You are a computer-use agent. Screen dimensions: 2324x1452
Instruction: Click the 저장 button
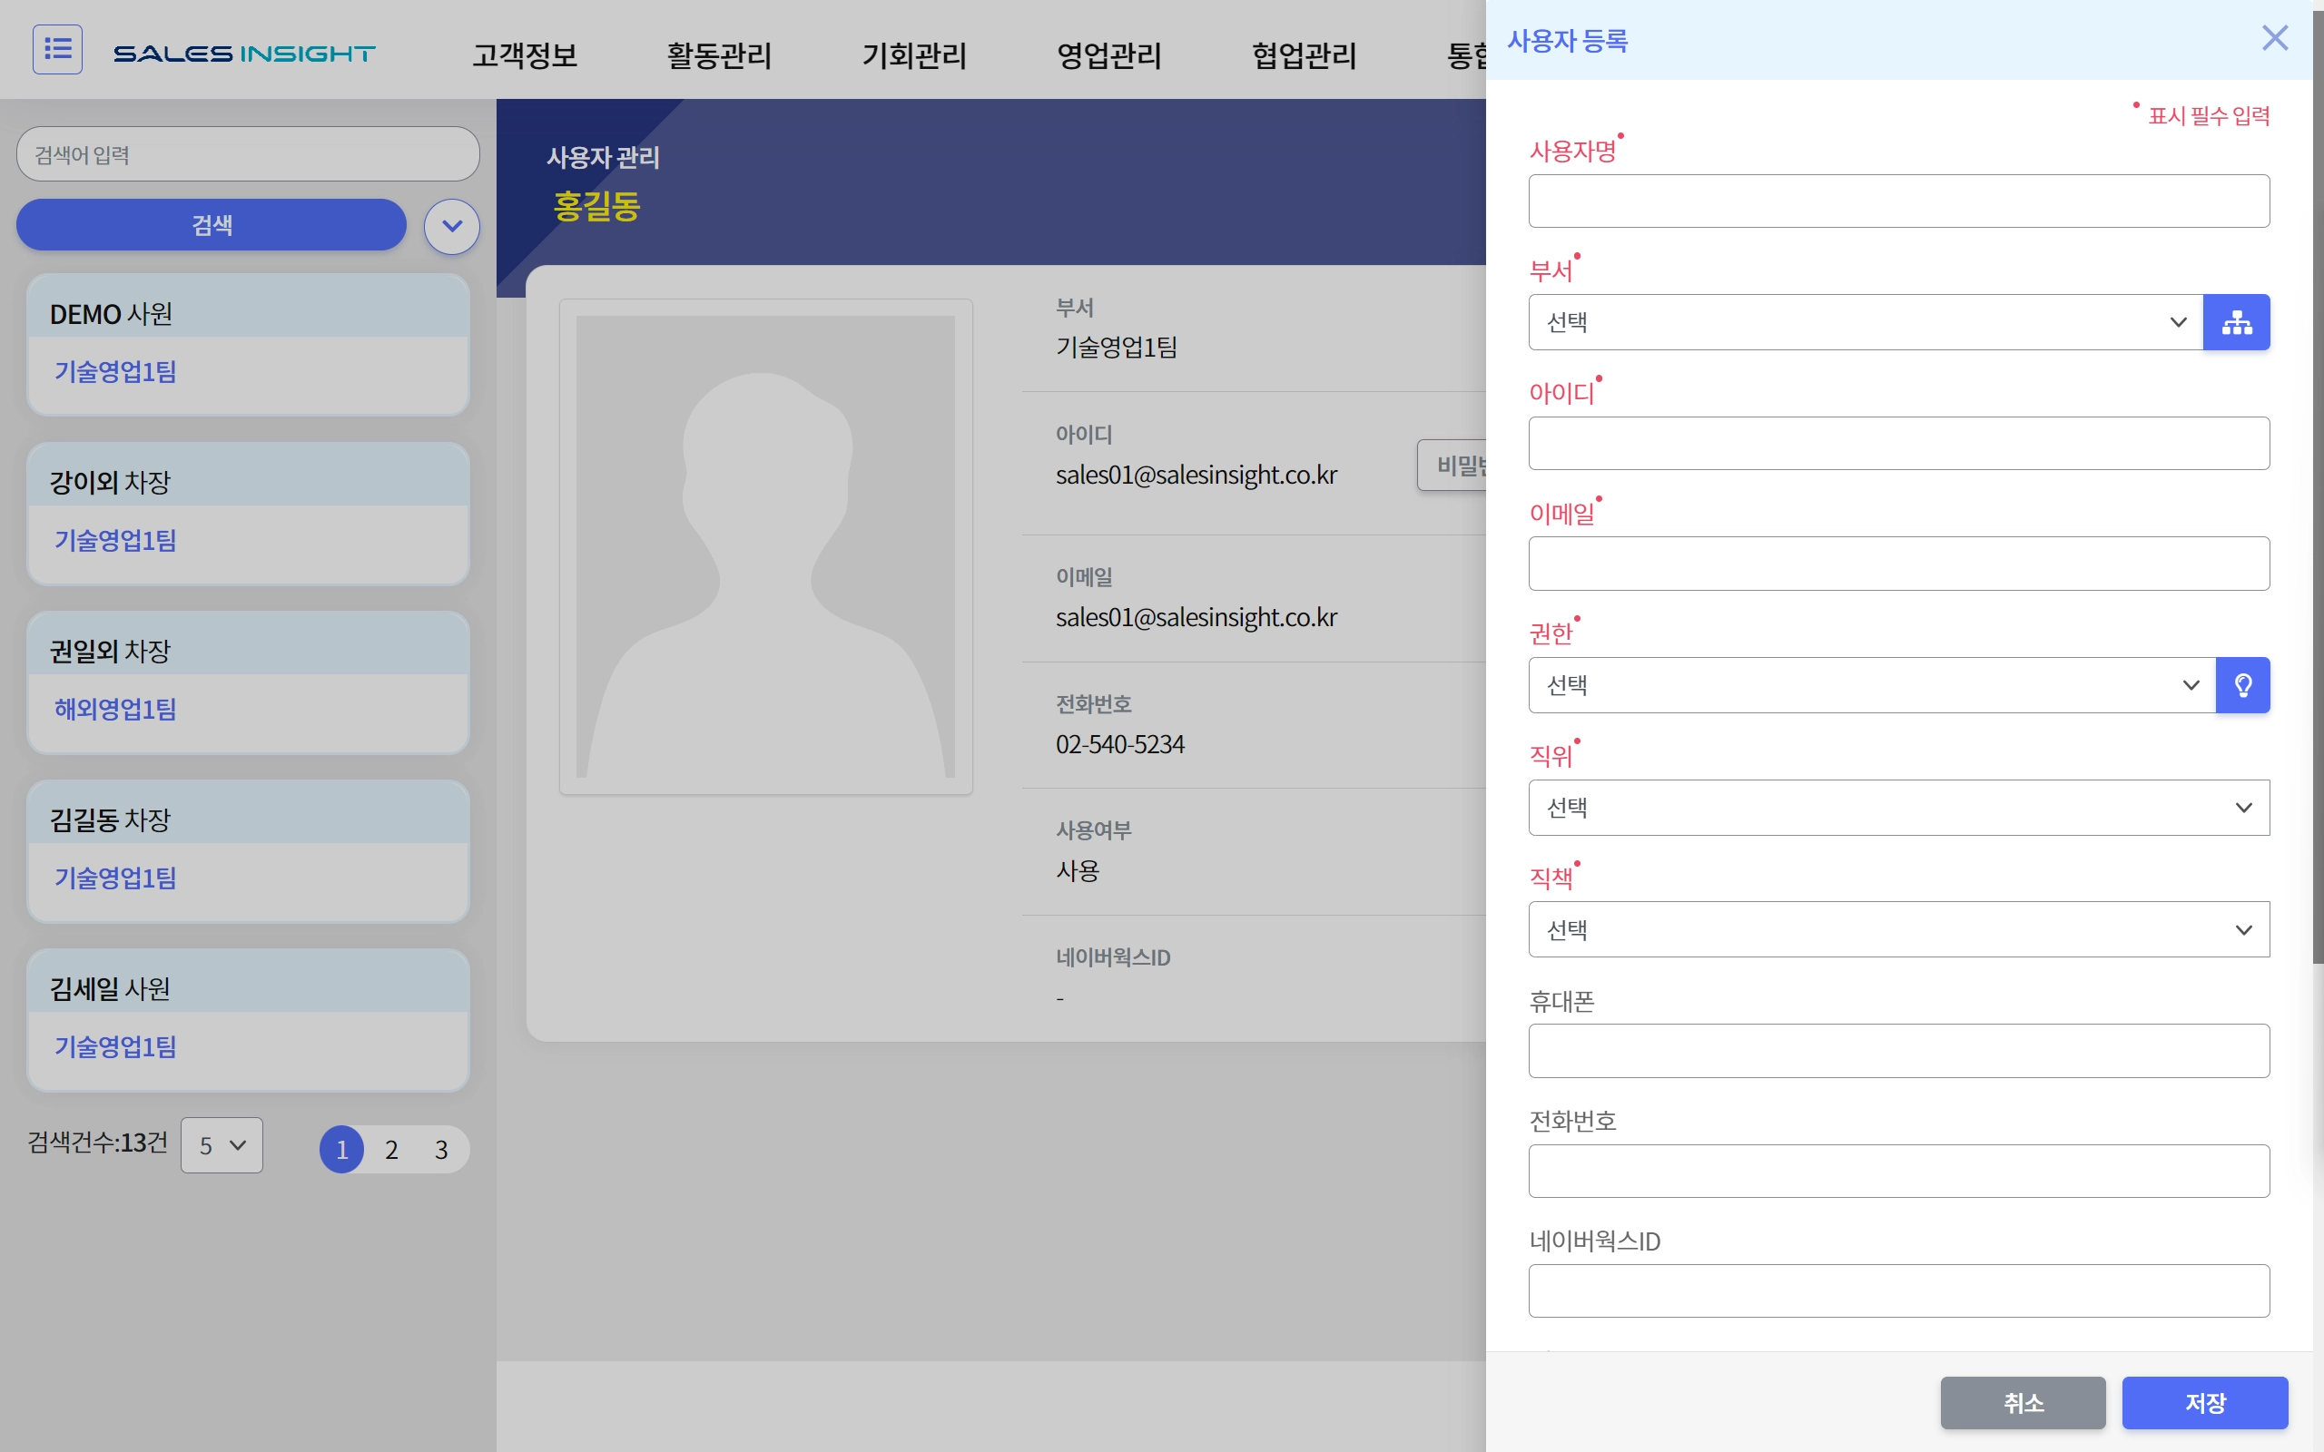tap(2205, 1403)
